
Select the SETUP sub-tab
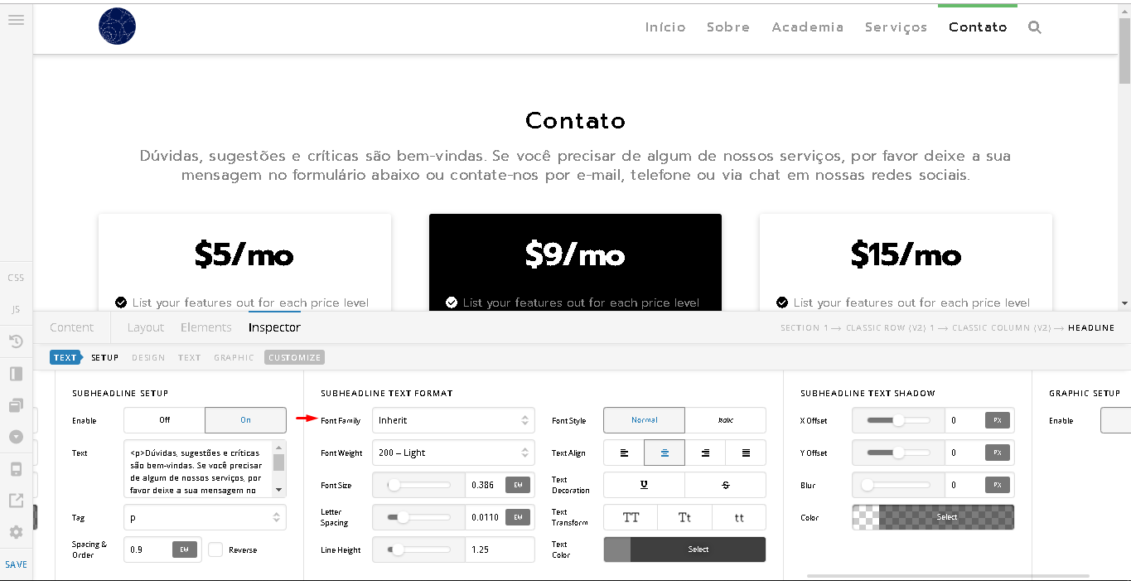105,358
